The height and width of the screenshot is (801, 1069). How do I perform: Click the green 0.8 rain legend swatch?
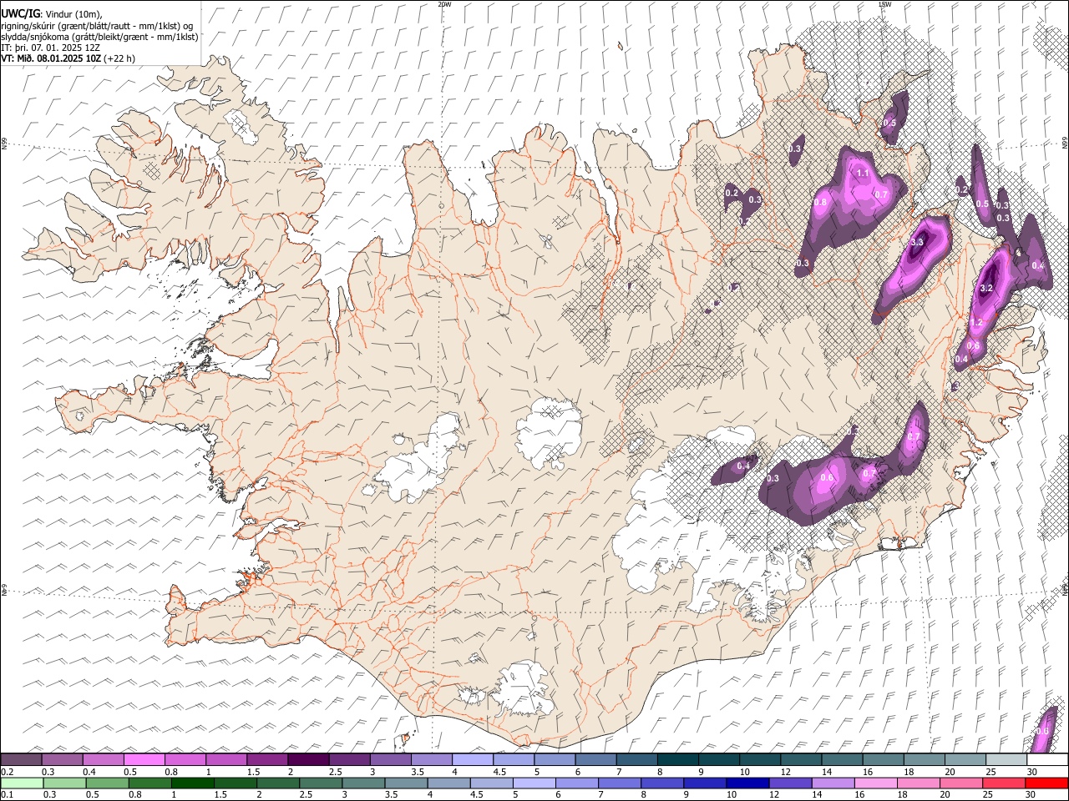click(x=149, y=783)
